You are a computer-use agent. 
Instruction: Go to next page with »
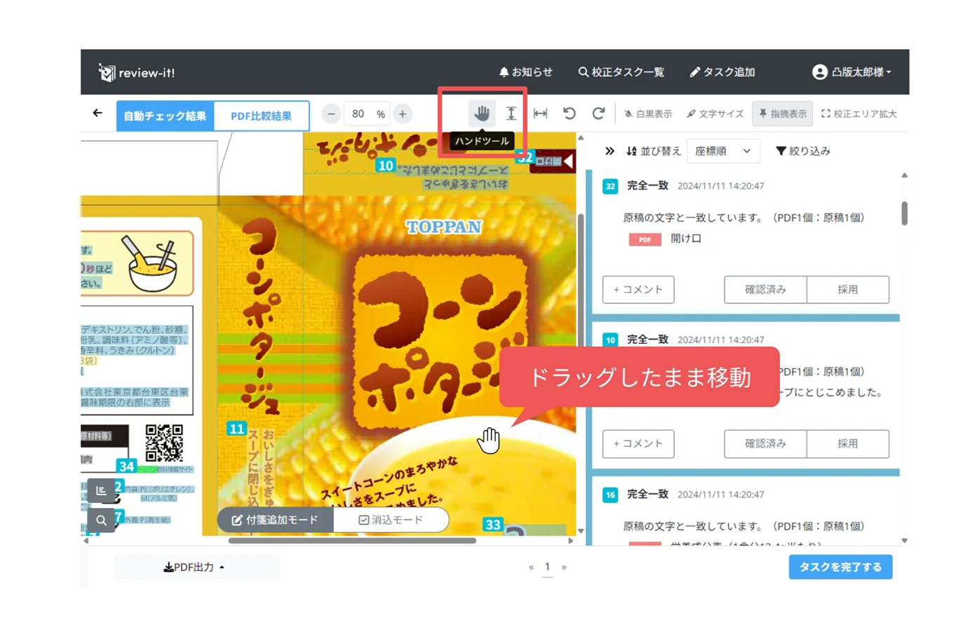click(x=564, y=567)
